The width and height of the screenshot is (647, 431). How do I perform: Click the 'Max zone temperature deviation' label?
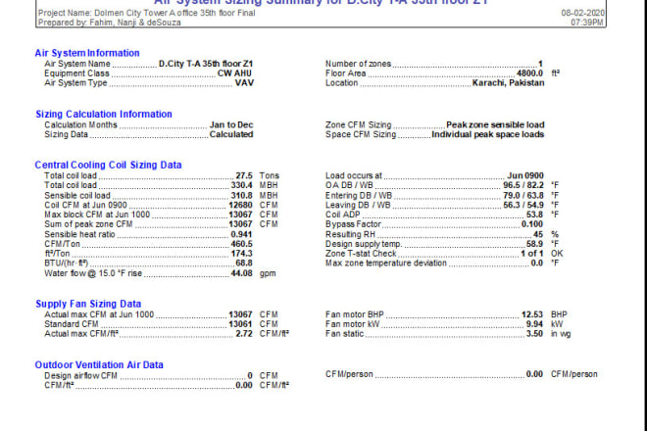coord(386,263)
